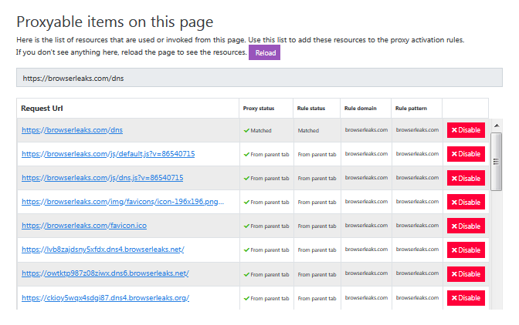Open the favicon.ico request link
Image resolution: width=519 pixels, height=325 pixels.
pos(84,226)
